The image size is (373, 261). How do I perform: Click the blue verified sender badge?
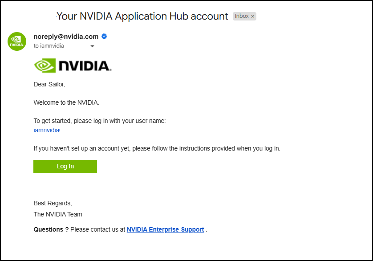104,37
